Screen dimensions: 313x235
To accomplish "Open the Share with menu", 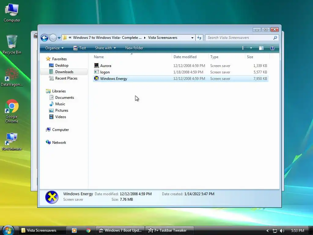I will pyautogui.click(x=105, y=48).
